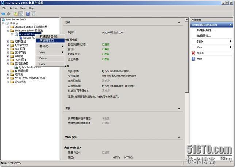
Task: Click the Forward arrow toolbar icon
Action: (x=8, y=14)
